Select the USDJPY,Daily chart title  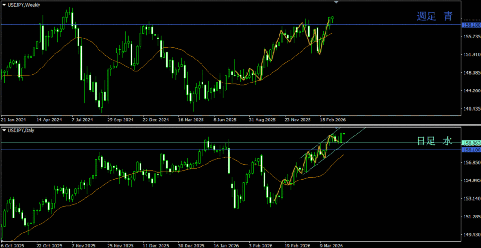point(22,130)
